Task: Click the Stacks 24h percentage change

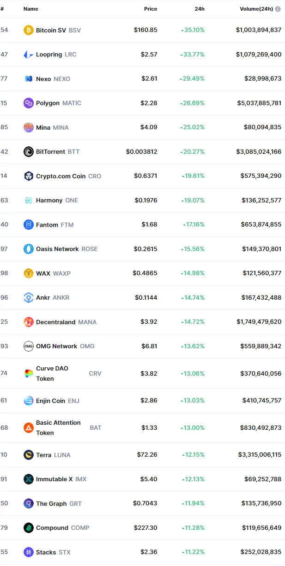Action: pyautogui.click(x=193, y=552)
